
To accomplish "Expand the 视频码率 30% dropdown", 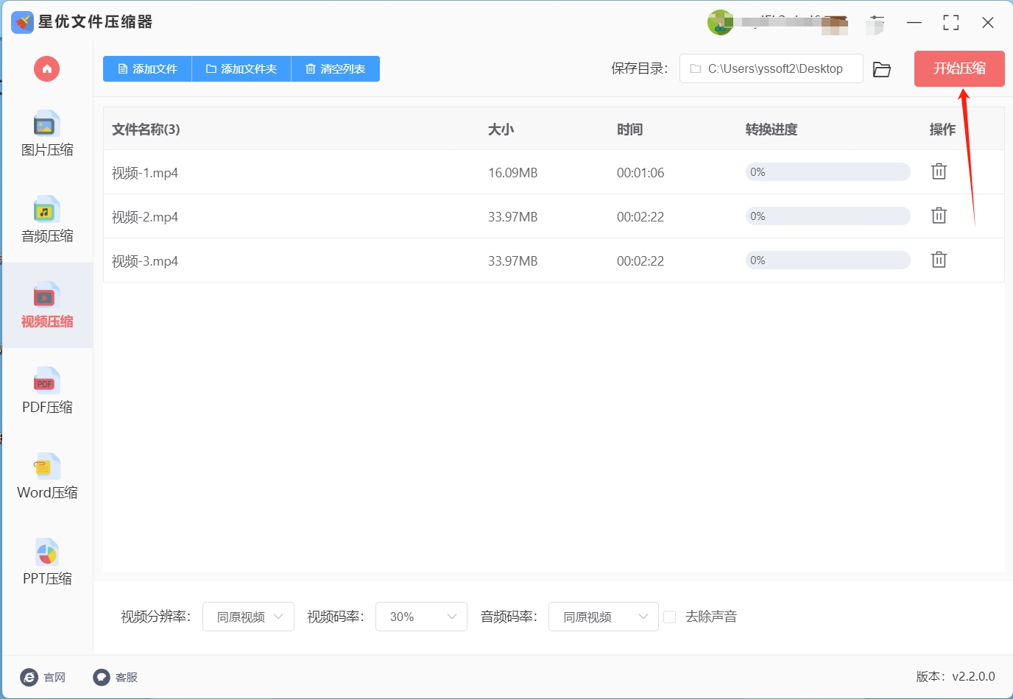I will coord(421,617).
